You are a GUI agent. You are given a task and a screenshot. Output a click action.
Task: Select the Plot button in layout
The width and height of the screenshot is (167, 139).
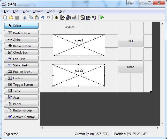pyautogui.click(x=131, y=41)
